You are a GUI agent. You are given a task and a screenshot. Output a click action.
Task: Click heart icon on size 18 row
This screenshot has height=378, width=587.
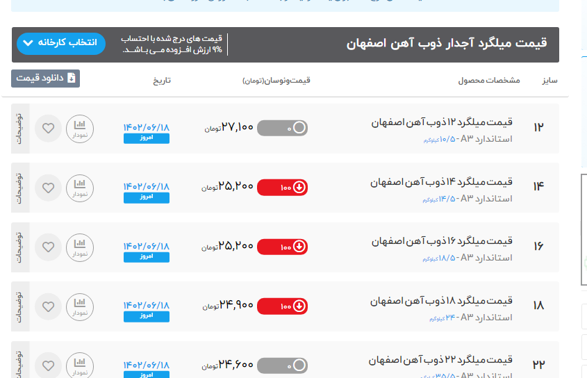pos(48,306)
